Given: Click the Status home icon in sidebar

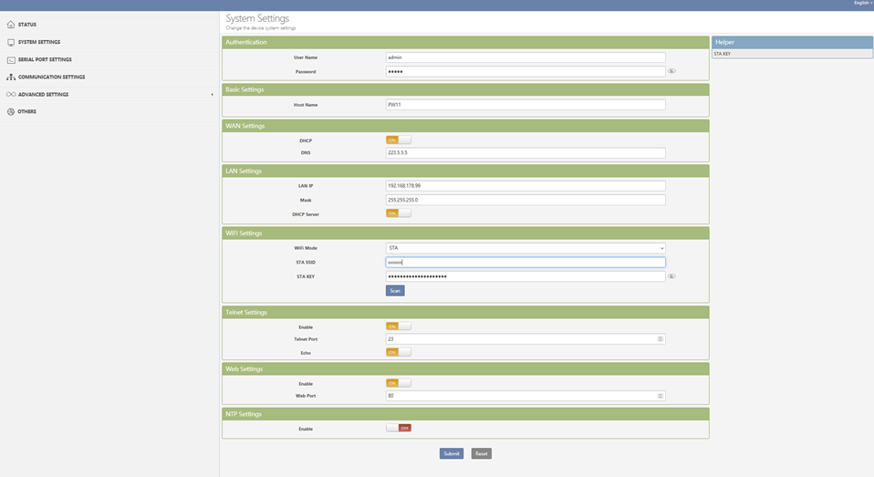Looking at the screenshot, I should click(11, 25).
